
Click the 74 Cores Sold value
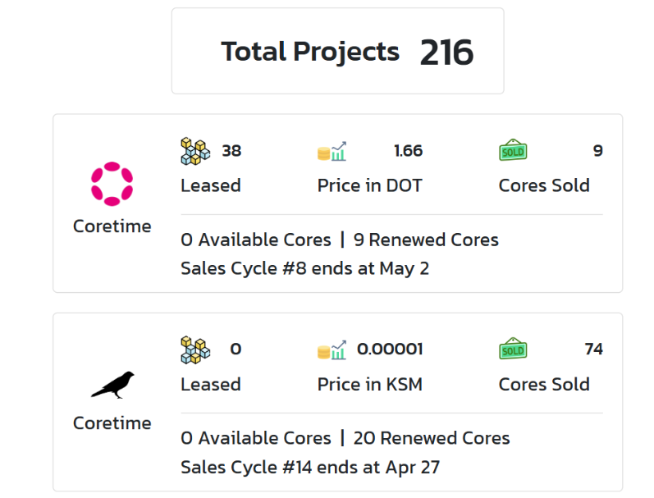(x=593, y=350)
